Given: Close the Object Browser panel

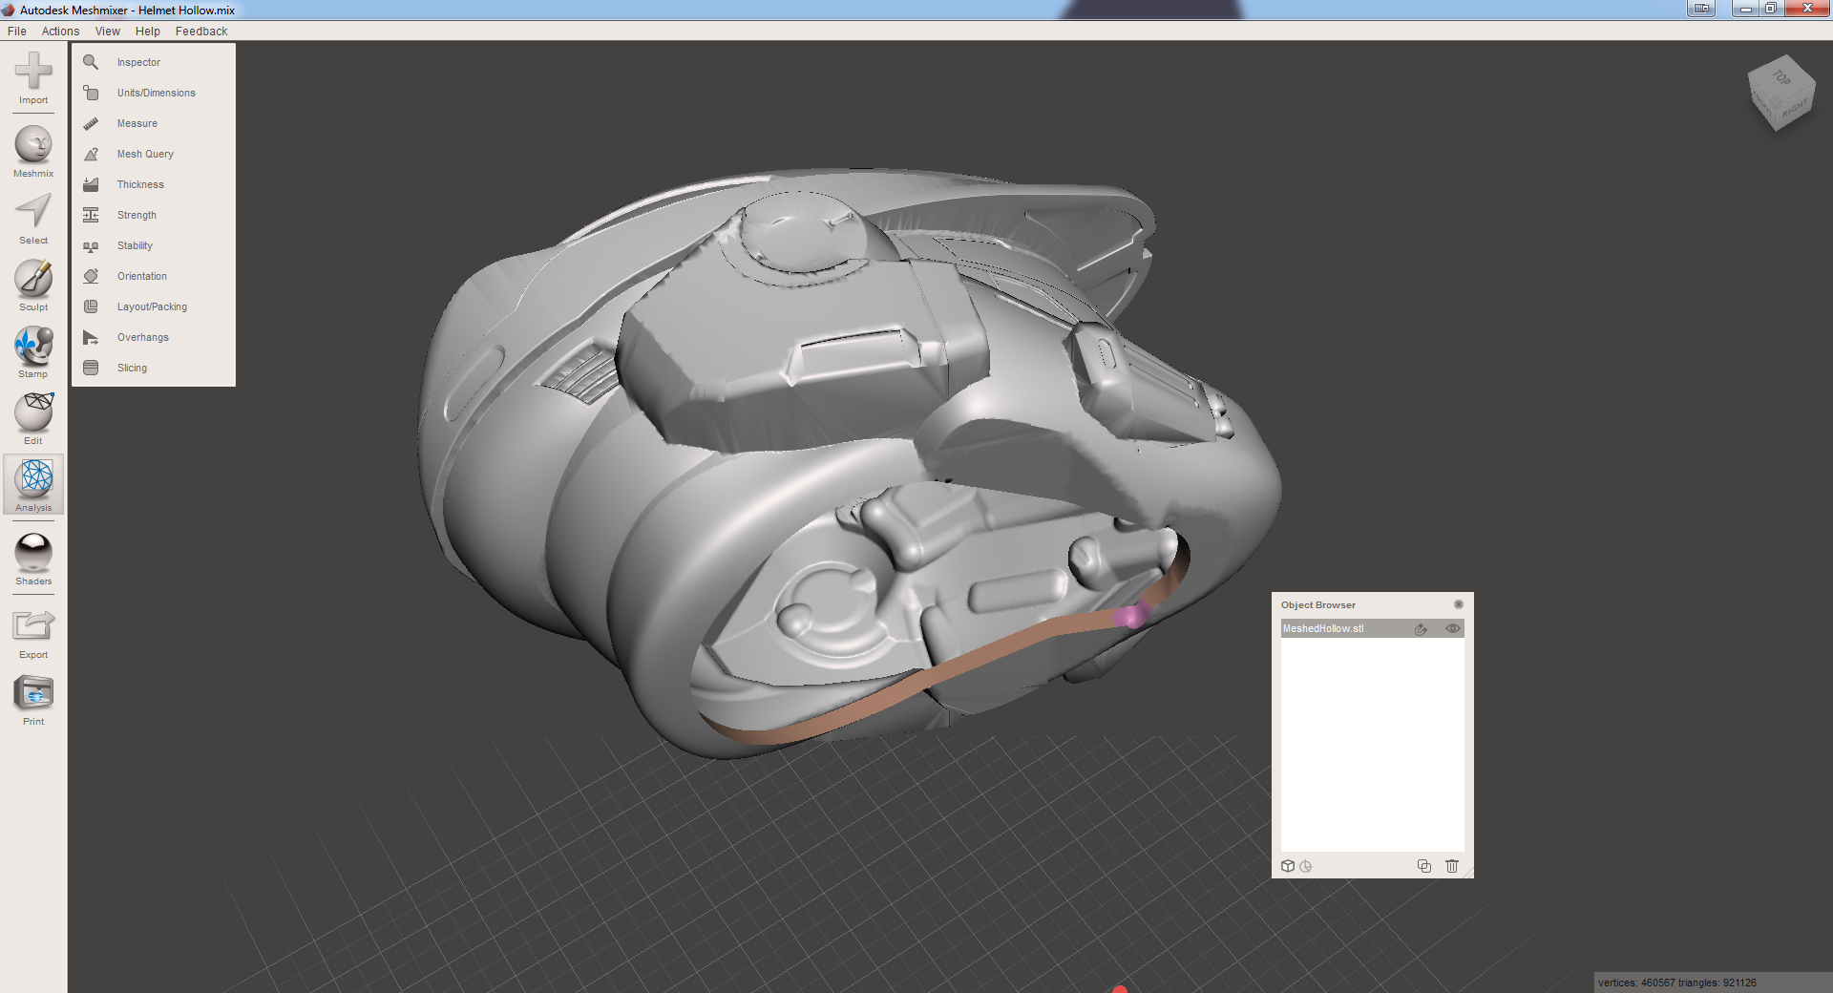Looking at the screenshot, I should tap(1458, 604).
